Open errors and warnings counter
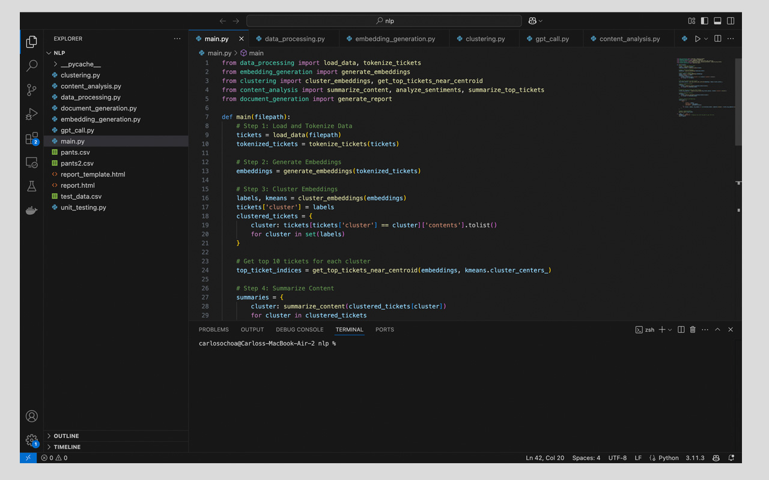This screenshot has height=480, width=769. (54, 458)
